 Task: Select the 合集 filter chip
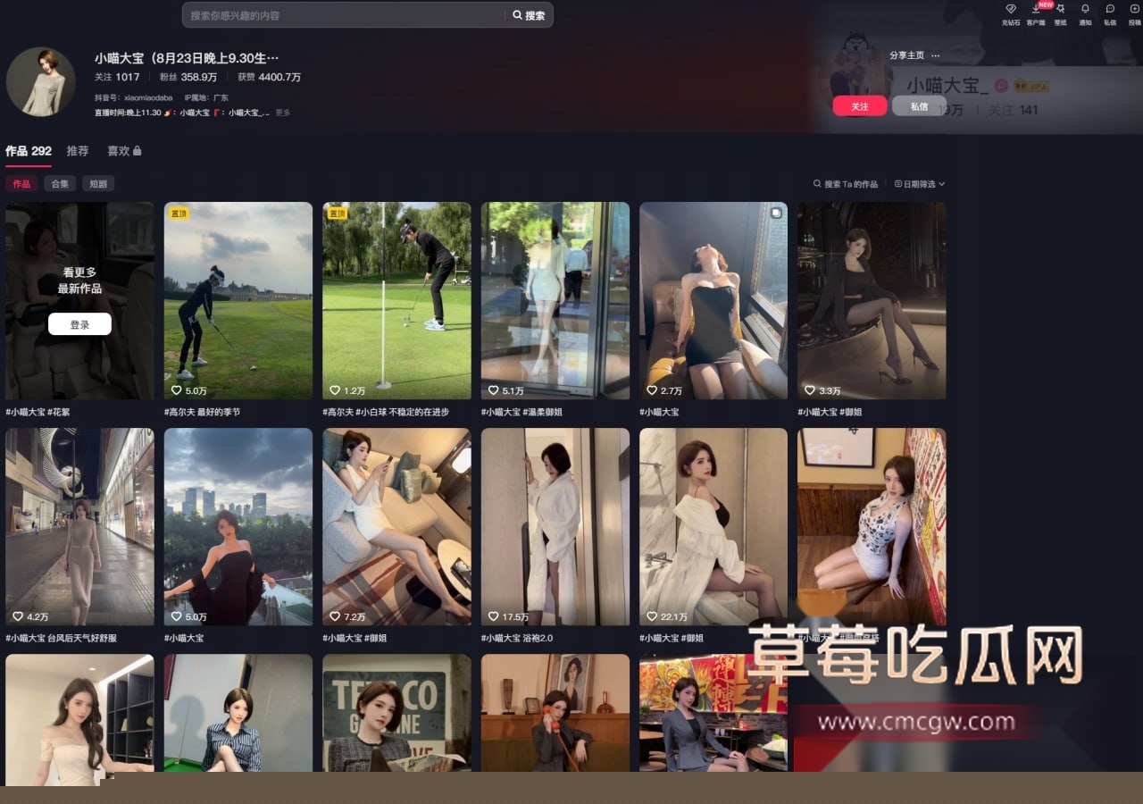[x=60, y=184]
